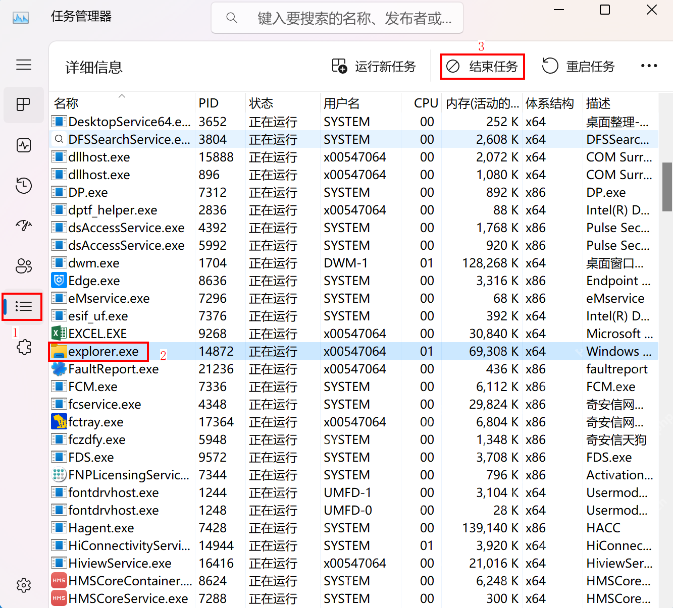
Task: Open the App history page in the sidebar
Action: [x=24, y=185]
